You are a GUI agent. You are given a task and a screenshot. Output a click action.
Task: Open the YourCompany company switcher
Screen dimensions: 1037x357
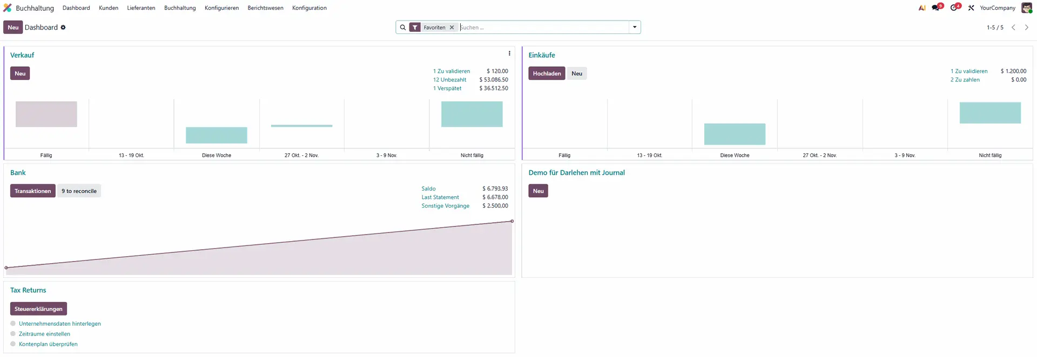point(997,8)
